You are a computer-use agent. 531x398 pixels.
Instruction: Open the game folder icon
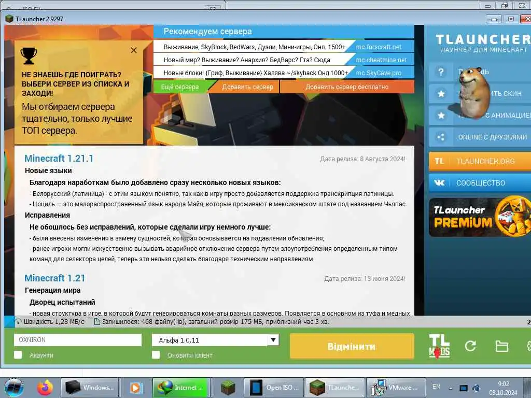[501, 346]
